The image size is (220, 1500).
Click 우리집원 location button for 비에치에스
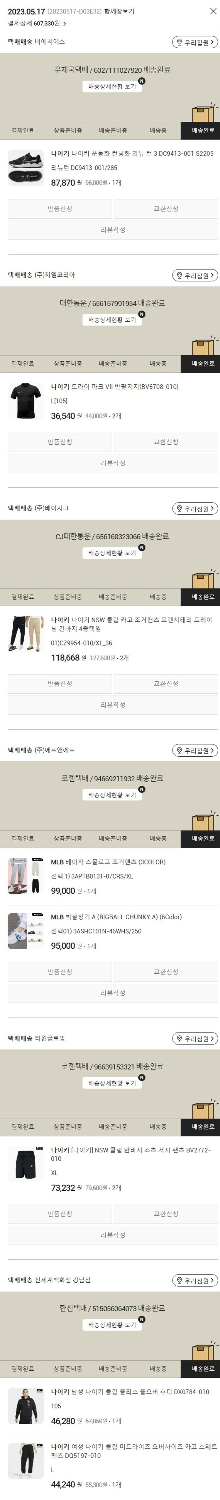[195, 43]
